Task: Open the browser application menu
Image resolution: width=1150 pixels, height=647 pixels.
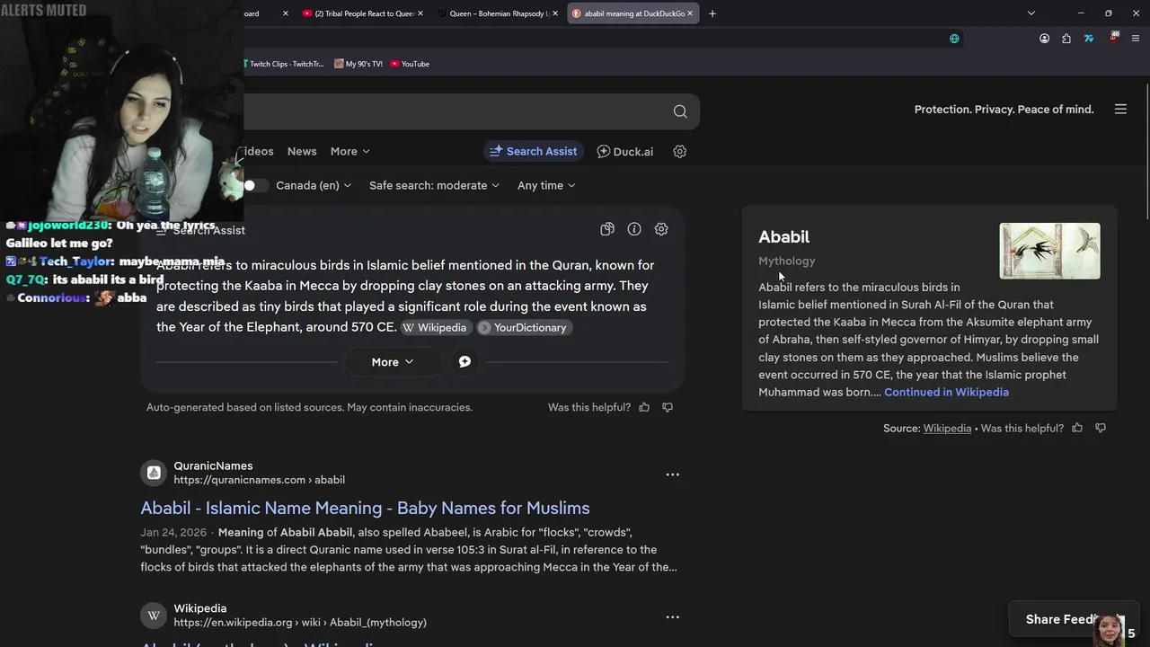Action: coord(1136,39)
